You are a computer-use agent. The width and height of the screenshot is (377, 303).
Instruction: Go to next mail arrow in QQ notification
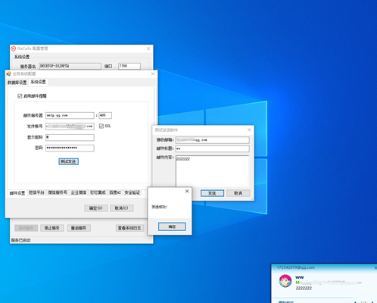372,302
